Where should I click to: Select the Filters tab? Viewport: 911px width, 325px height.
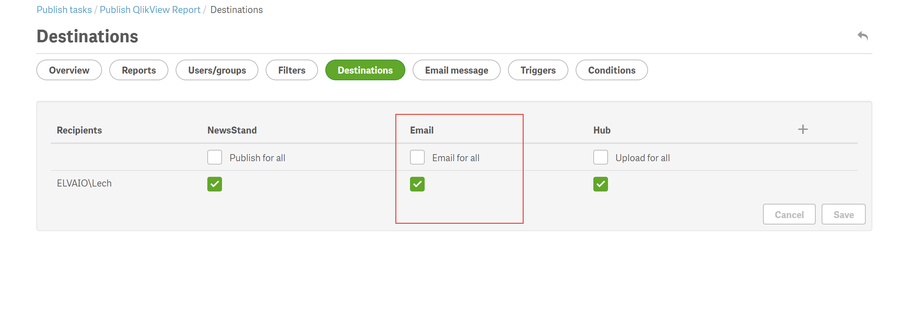(291, 70)
